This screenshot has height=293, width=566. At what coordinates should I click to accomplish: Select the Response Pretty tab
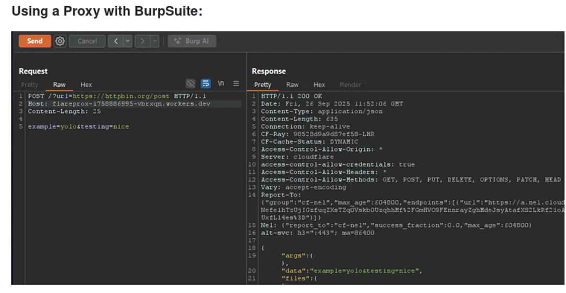262,85
